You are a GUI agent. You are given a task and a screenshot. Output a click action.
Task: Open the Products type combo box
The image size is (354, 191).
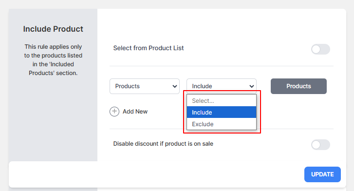tap(145, 86)
